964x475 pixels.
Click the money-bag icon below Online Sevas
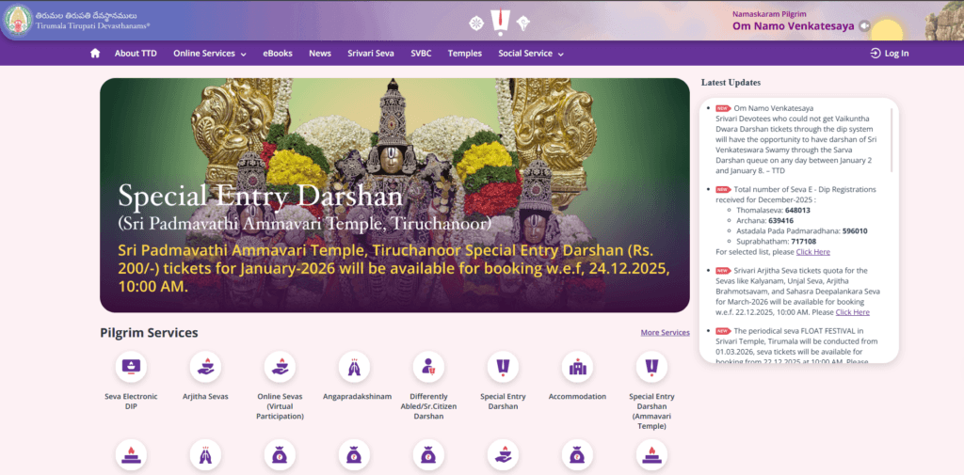tap(280, 455)
